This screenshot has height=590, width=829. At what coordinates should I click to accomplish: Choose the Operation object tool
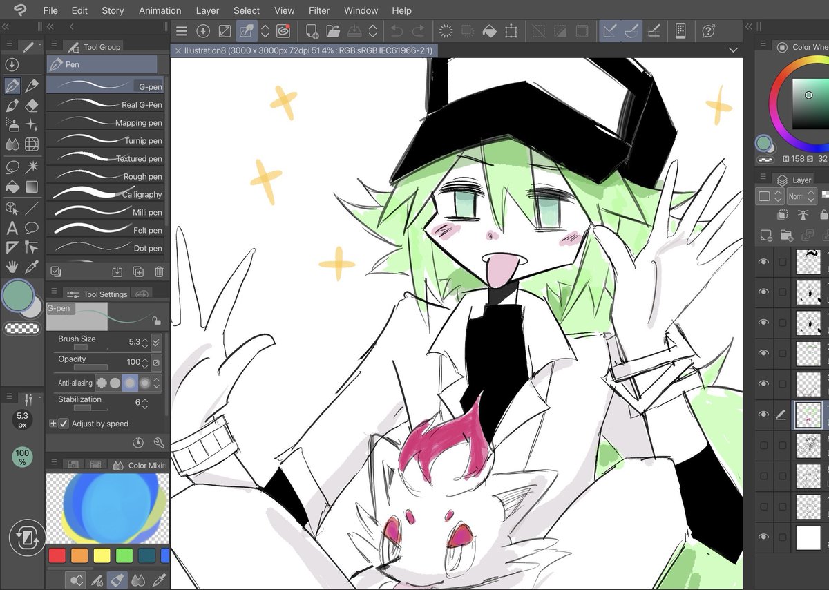pyautogui.click(x=12, y=208)
